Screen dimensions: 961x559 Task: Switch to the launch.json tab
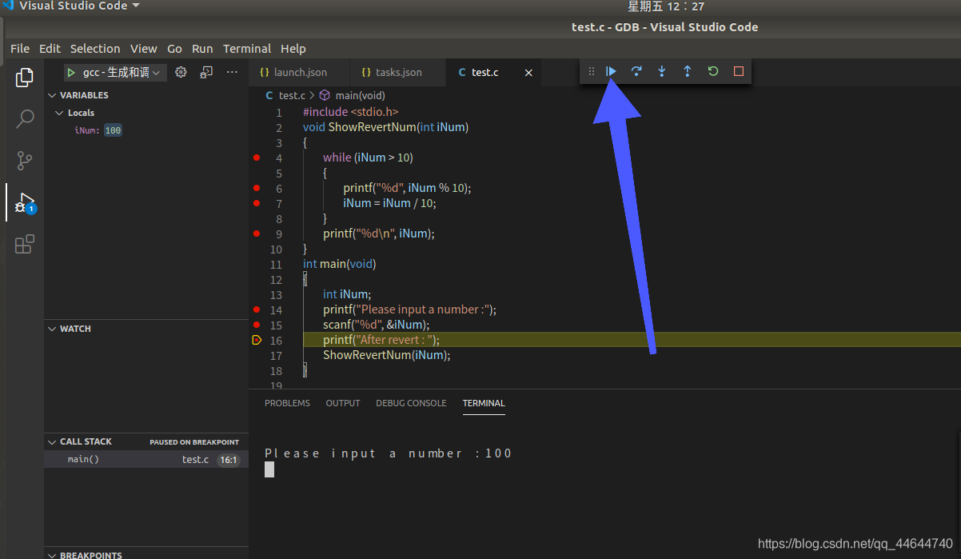point(299,72)
